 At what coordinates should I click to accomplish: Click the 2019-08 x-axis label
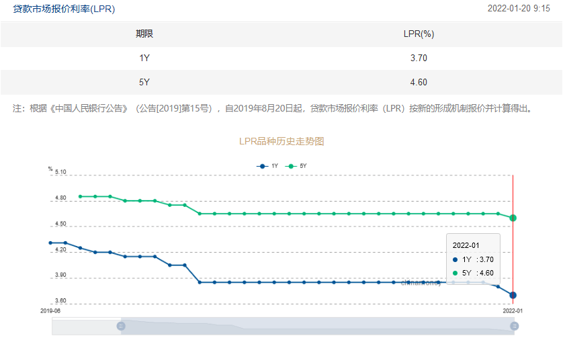pyautogui.click(x=50, y=311)
